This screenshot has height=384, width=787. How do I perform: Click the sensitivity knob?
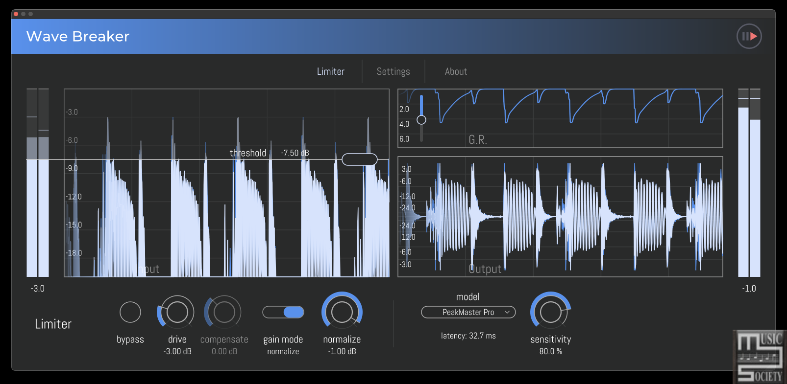(x=551, y=311)
